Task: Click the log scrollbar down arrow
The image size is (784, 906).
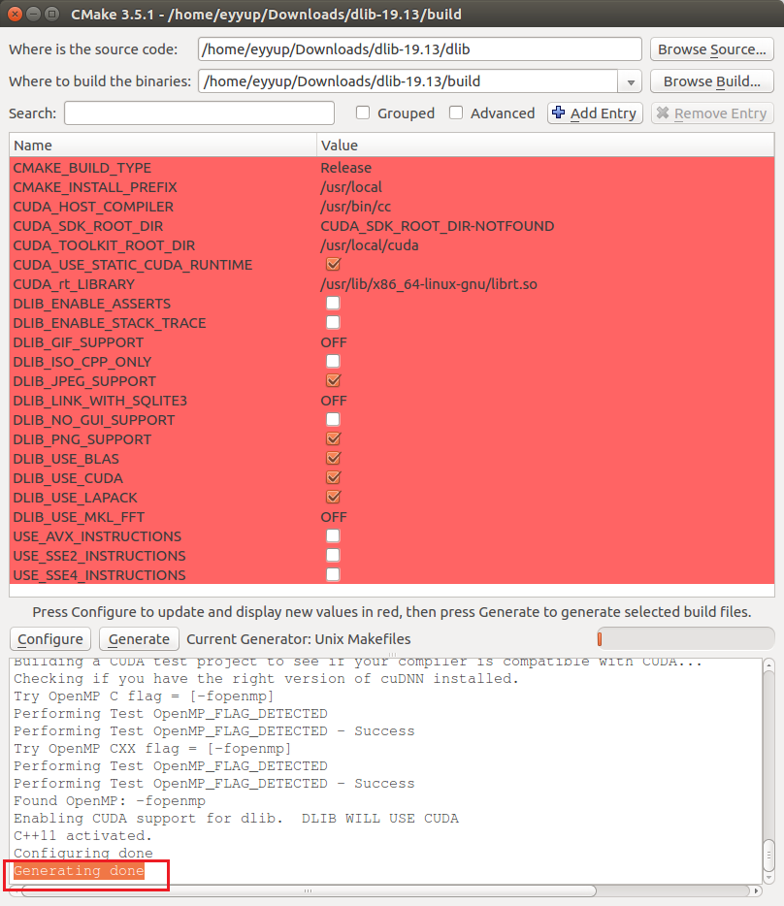Action: pyautogui.click(x=768, y=878)
